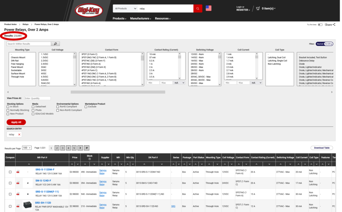This screenshot has width=342, height=212.
Task: Open datasheet PDF icon for SRG-S-112DM-F
Action: (x=18, y=172)
